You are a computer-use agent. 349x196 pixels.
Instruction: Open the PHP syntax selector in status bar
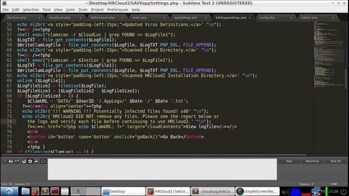coord(334,184)
